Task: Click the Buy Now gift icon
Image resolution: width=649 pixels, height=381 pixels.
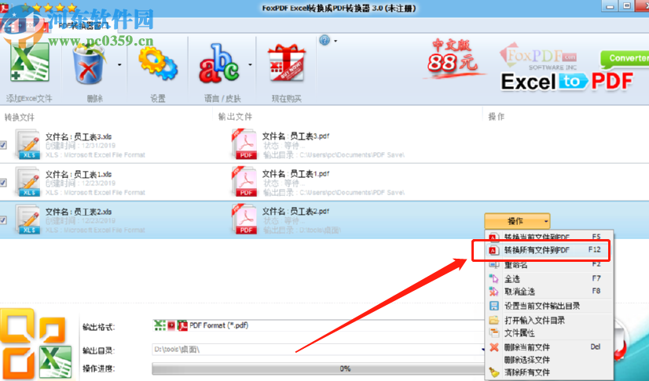Action: [x=287, y=63]
